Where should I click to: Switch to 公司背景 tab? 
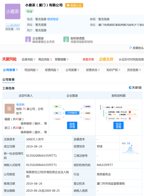point(11,70)
